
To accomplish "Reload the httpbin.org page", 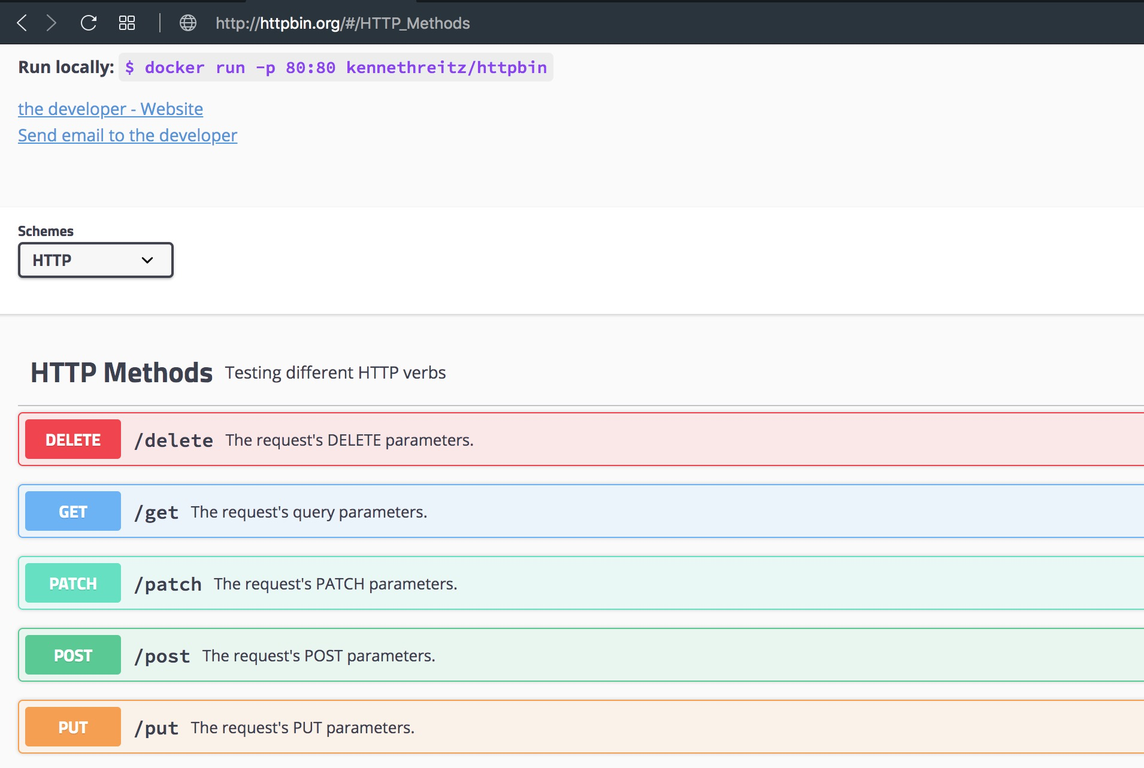I will 89,23.
